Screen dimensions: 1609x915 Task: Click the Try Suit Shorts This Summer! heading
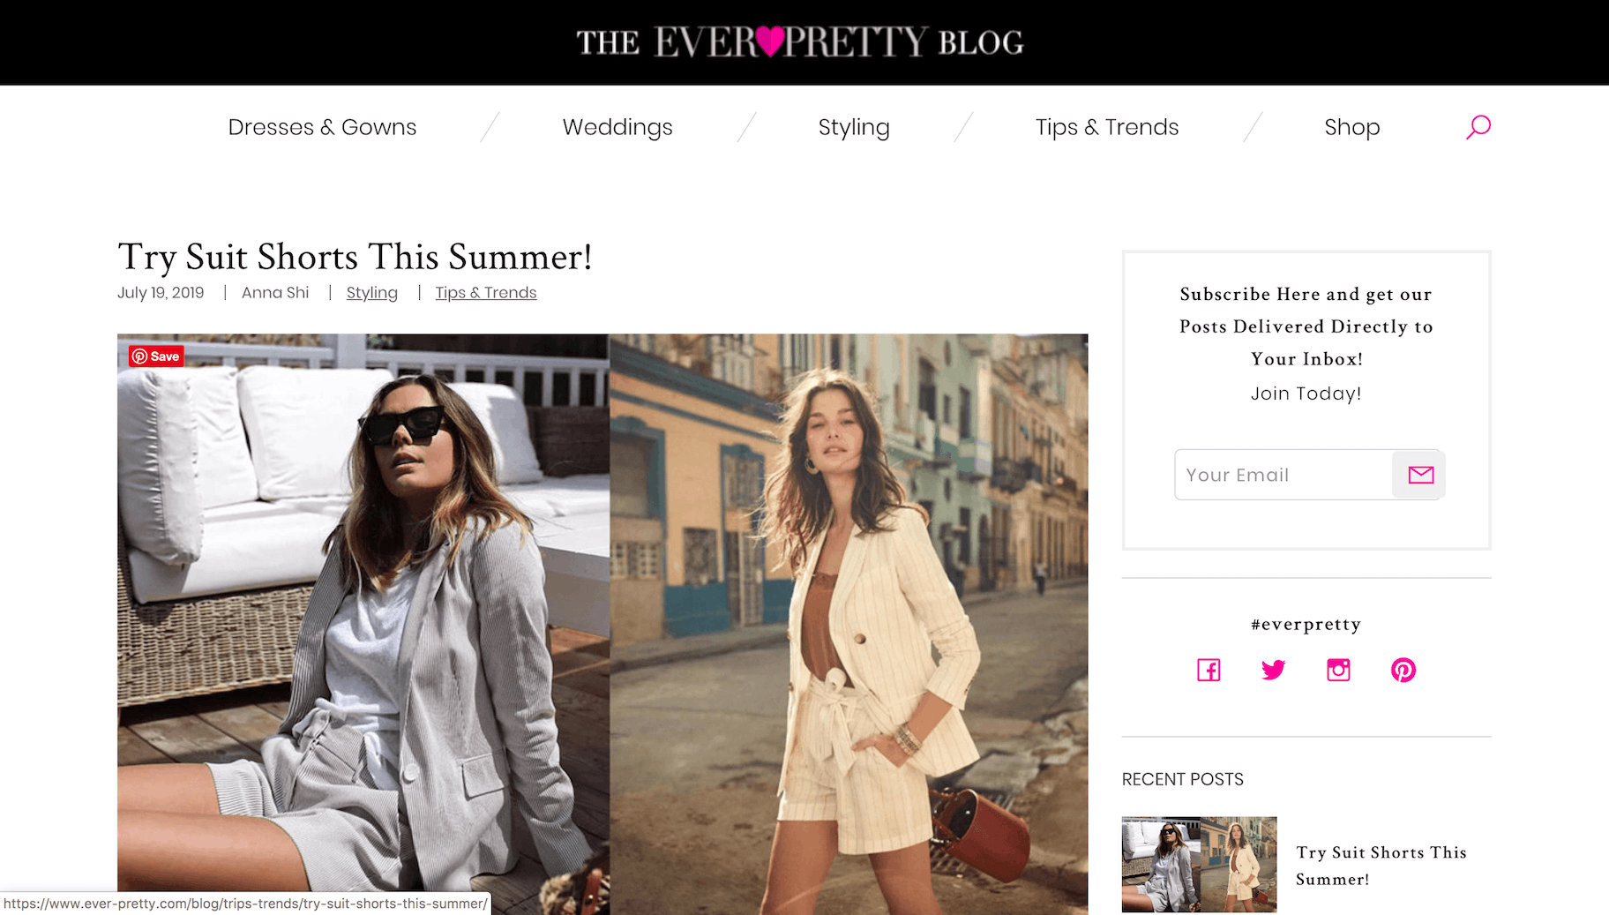(x=355, y=257)
